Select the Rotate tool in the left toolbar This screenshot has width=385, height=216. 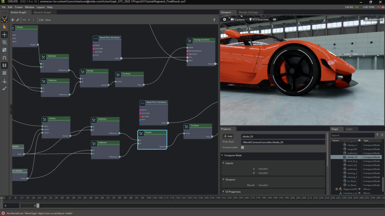(x=4, y=42)
